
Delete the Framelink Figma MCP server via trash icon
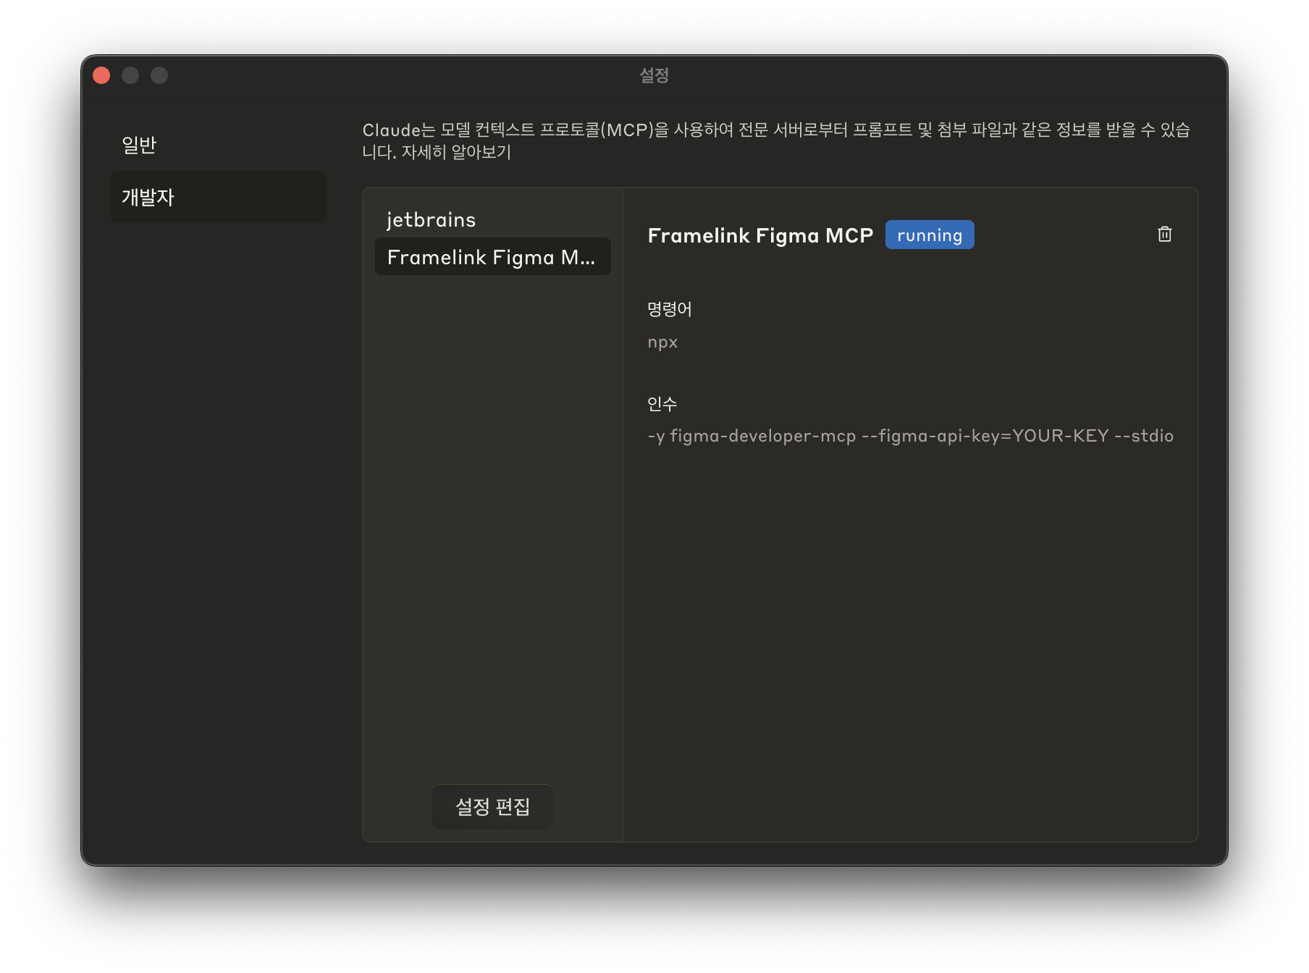click(1164, 234)
